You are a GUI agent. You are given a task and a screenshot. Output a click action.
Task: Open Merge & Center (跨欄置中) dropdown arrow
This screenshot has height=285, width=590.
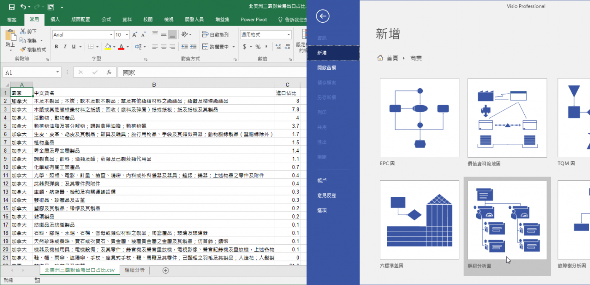click(x=233, y=47)
